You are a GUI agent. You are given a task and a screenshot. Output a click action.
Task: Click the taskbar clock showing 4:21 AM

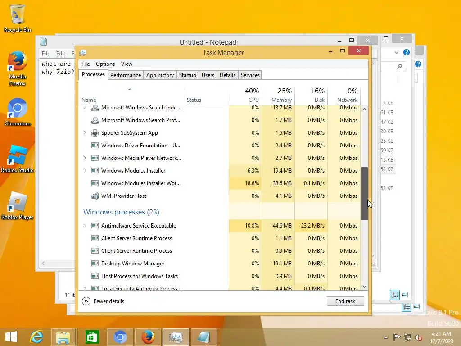click(x=441, y=337)
